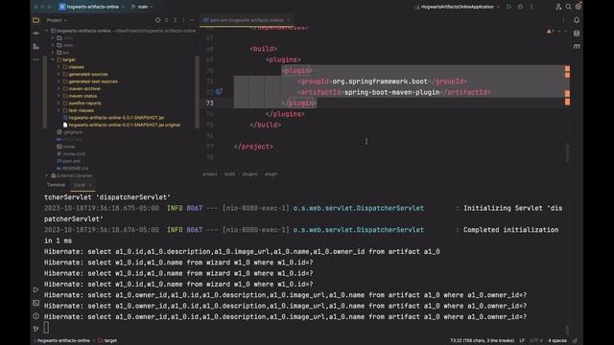Open Run tool window play icon in left sidebar
This screenshot has width=614, height=345.
(36, 289)
